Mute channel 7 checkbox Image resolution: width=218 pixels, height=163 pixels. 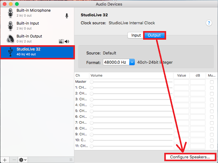[x=212, y=123]
